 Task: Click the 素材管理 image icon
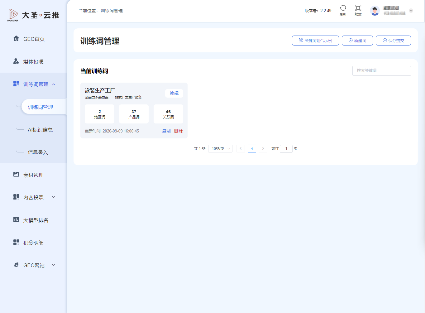16,175
